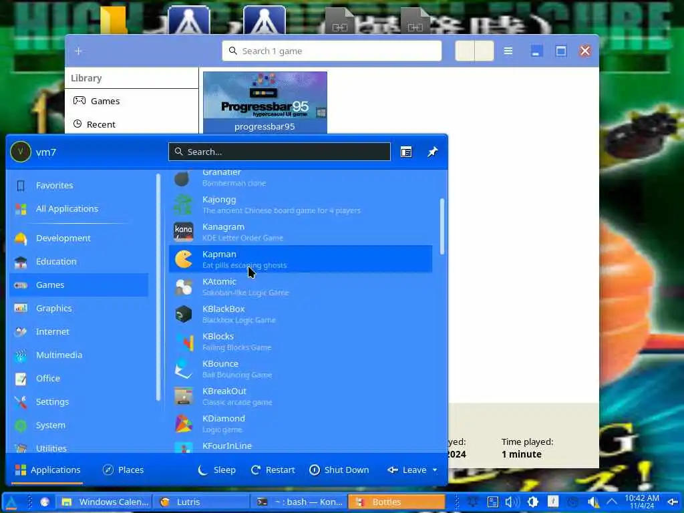The image size is (684, 513).
Task: Select Favorites category
Action: pos(79,186)
